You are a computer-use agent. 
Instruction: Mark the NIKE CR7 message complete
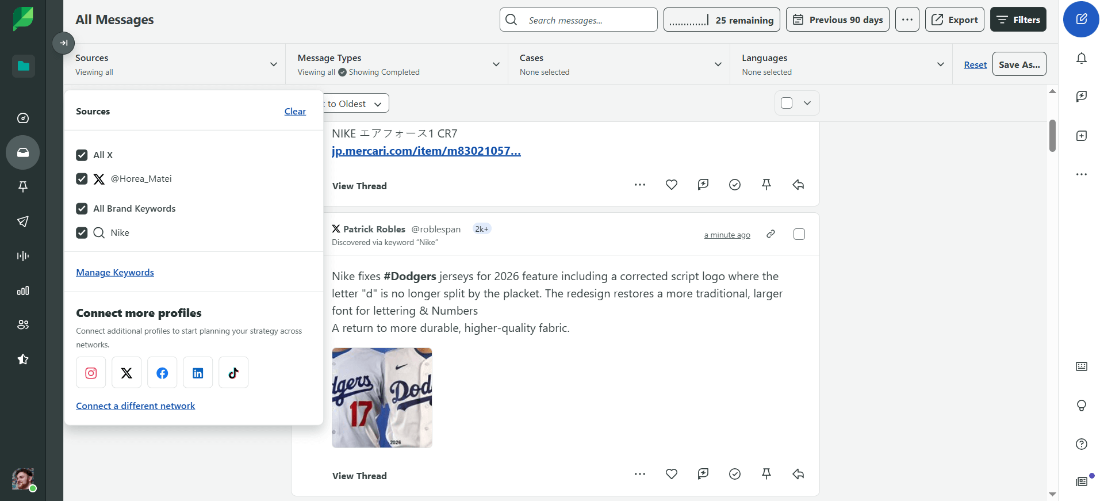pyautogui.click(x=735, y=185)
